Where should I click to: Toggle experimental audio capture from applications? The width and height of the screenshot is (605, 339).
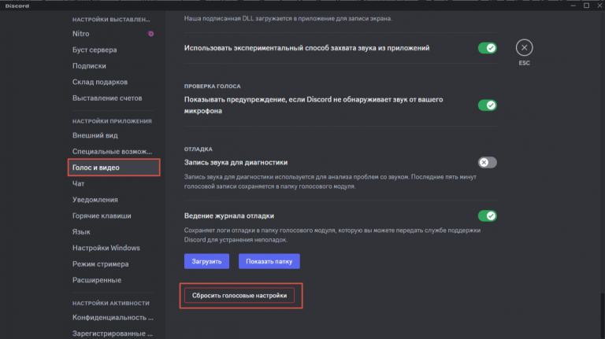(487, 48)
